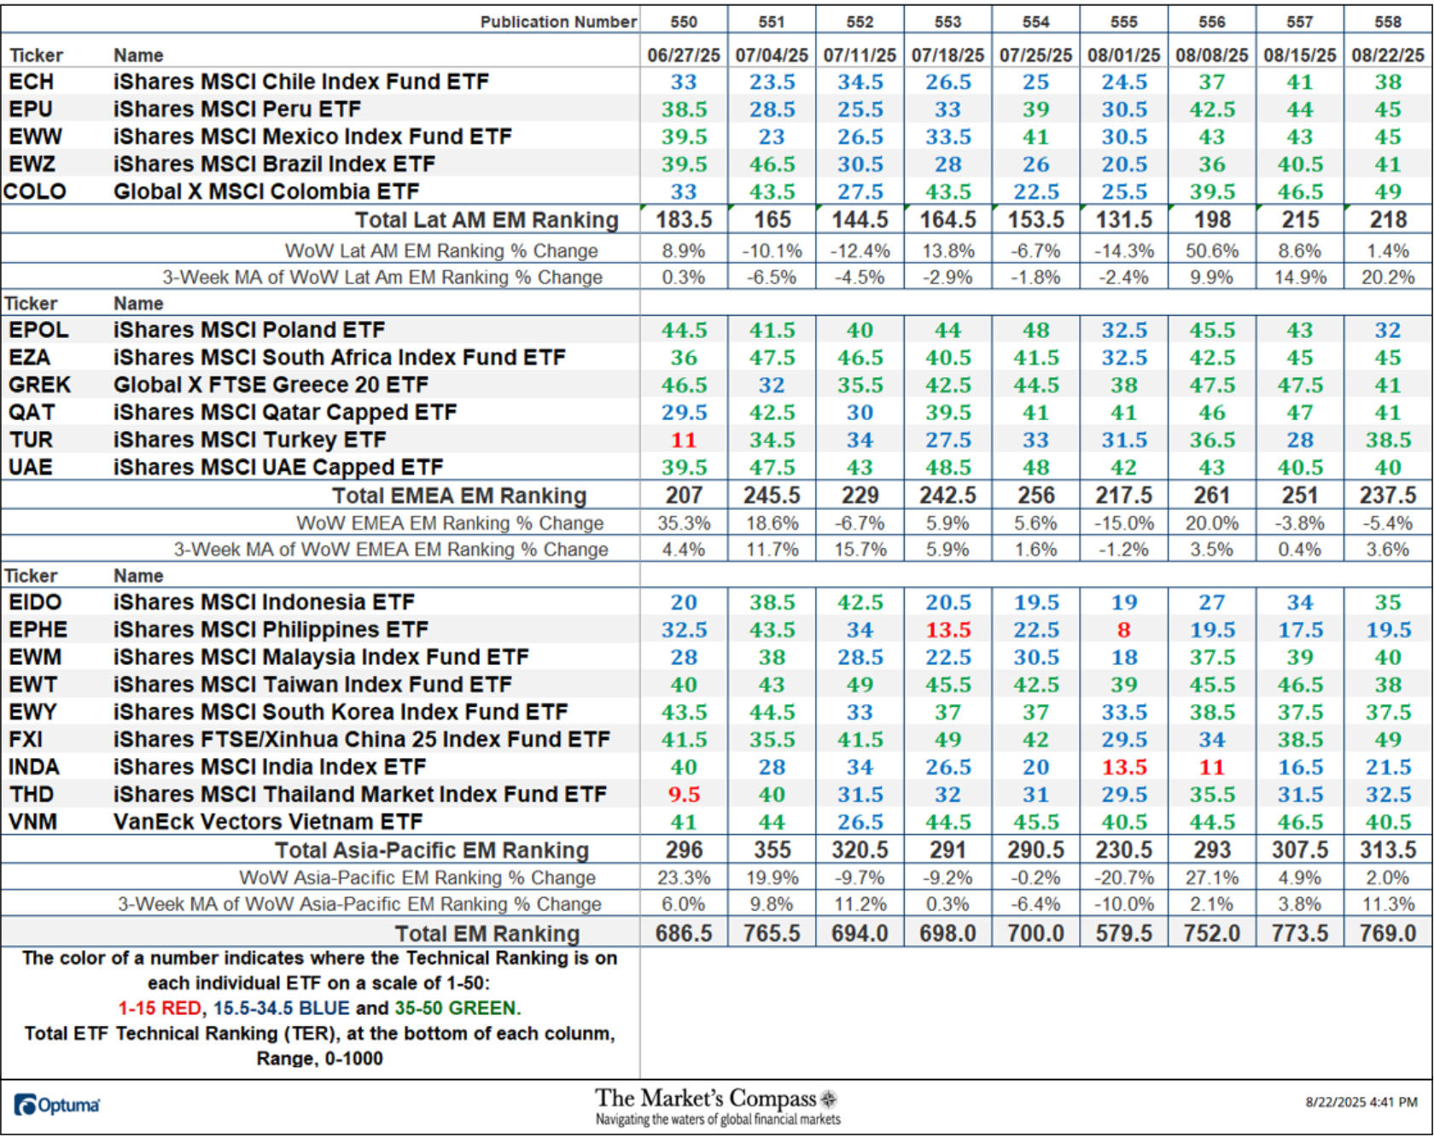Screen dimensions: 1434x1137
Task: Click the Optuma logo icon
Action: coord(26,1105)
